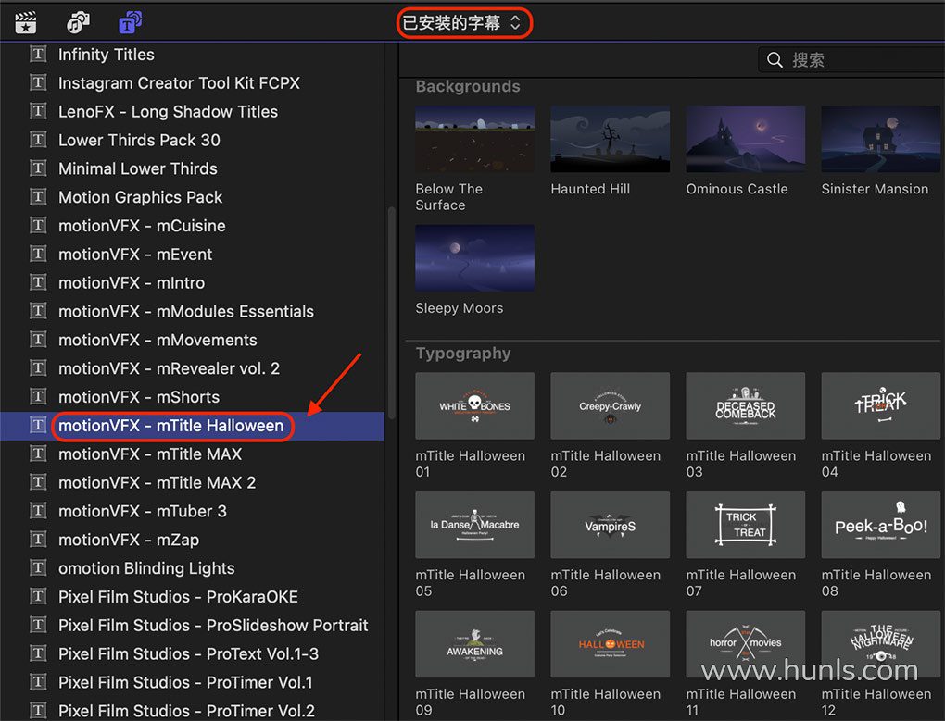Select Instagram Creator Tool Kit FCPX category
Screen dimensions: 945x721
coord(179,83)
